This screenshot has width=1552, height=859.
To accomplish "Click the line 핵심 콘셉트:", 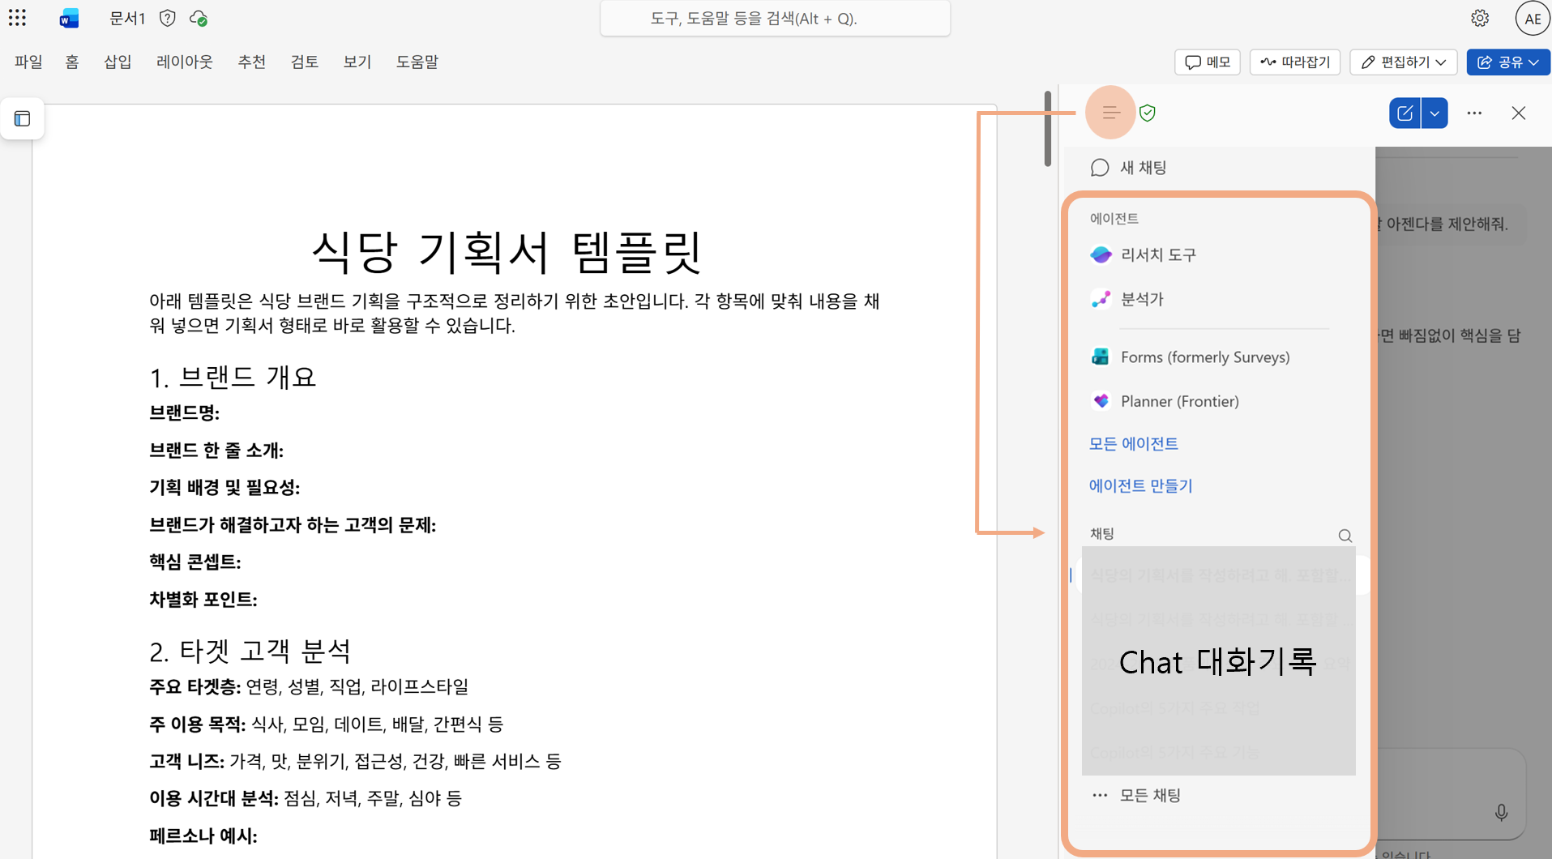I will [195, 562].
